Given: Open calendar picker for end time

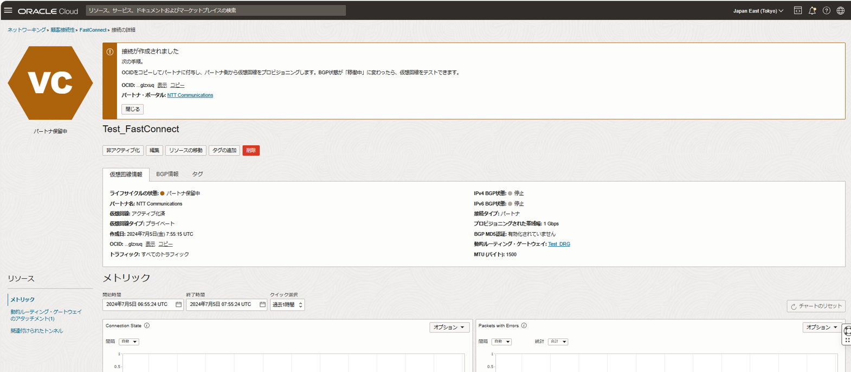Looking at the screenshot, I should [262, 305].
